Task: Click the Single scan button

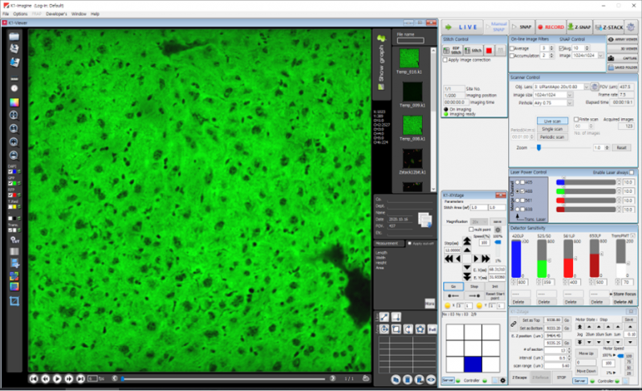Action: (552, 129)
